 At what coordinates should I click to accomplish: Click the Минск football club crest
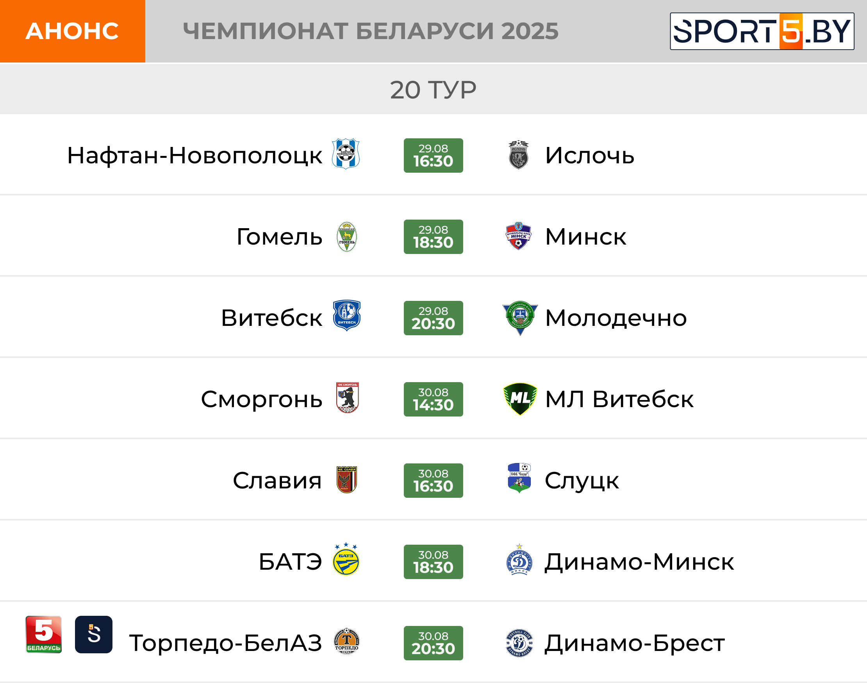coord(518,236)
